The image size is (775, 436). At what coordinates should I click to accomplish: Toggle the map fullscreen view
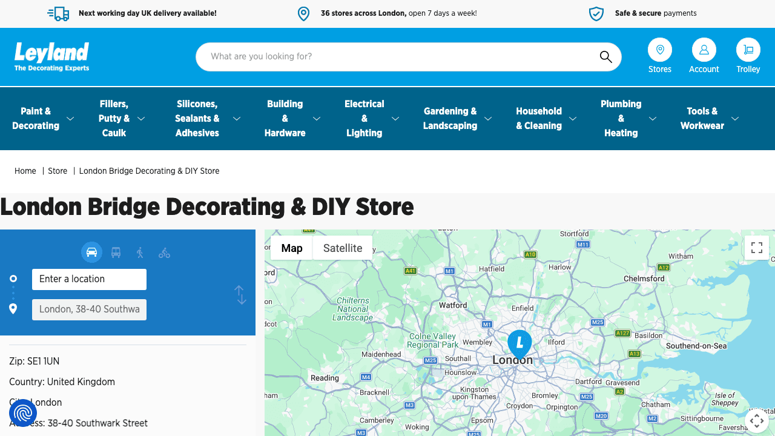click(x=757, y=248)
